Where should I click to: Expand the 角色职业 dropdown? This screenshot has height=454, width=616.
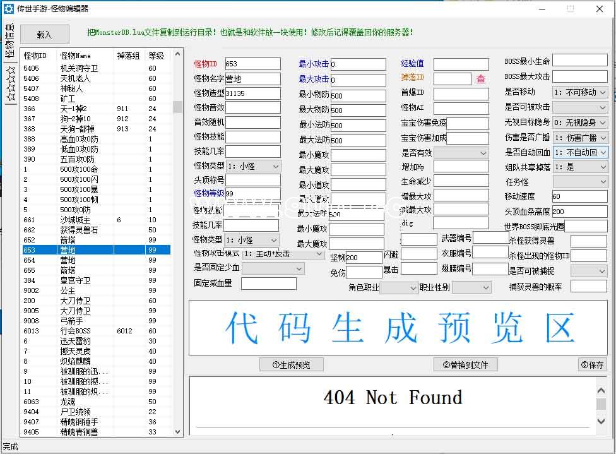398,288
